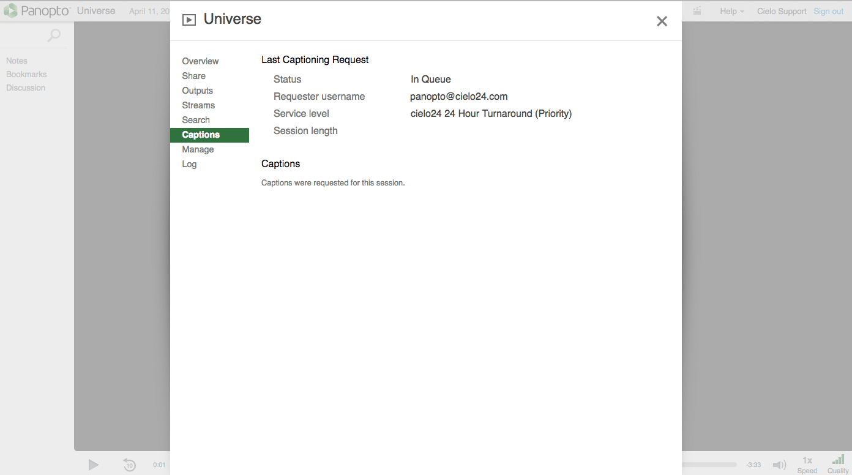Click the search magnifier icon
The image size is (852, 475).
[x=54, y=36]
